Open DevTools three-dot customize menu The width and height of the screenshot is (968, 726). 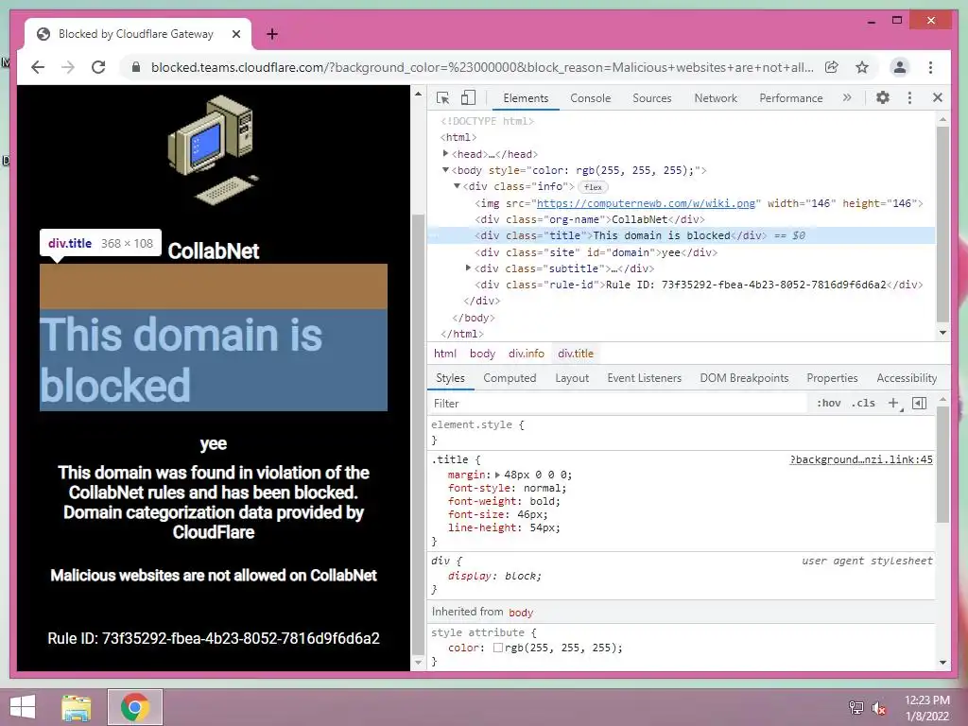tap(909, 97)
